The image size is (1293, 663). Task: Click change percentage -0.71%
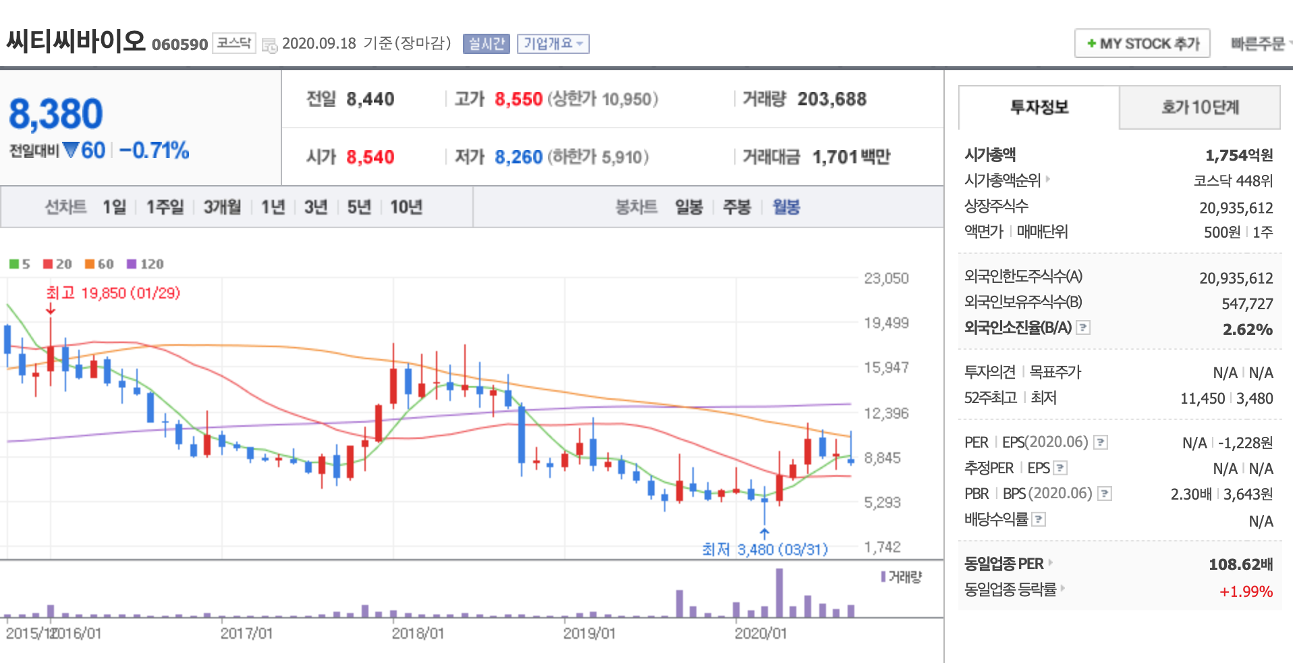pyautogui.click(x=154, y=150)
